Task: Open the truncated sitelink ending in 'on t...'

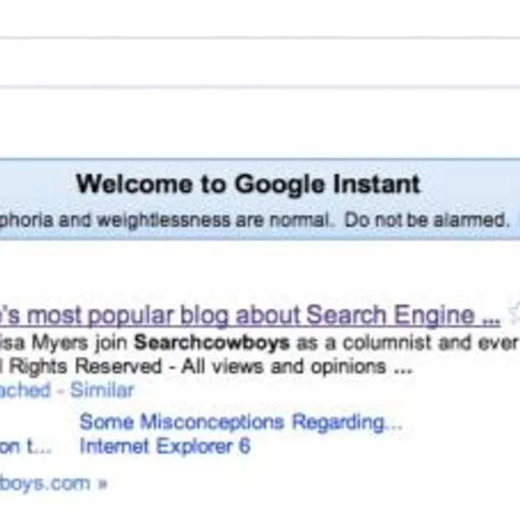Action: coord(25,446)
